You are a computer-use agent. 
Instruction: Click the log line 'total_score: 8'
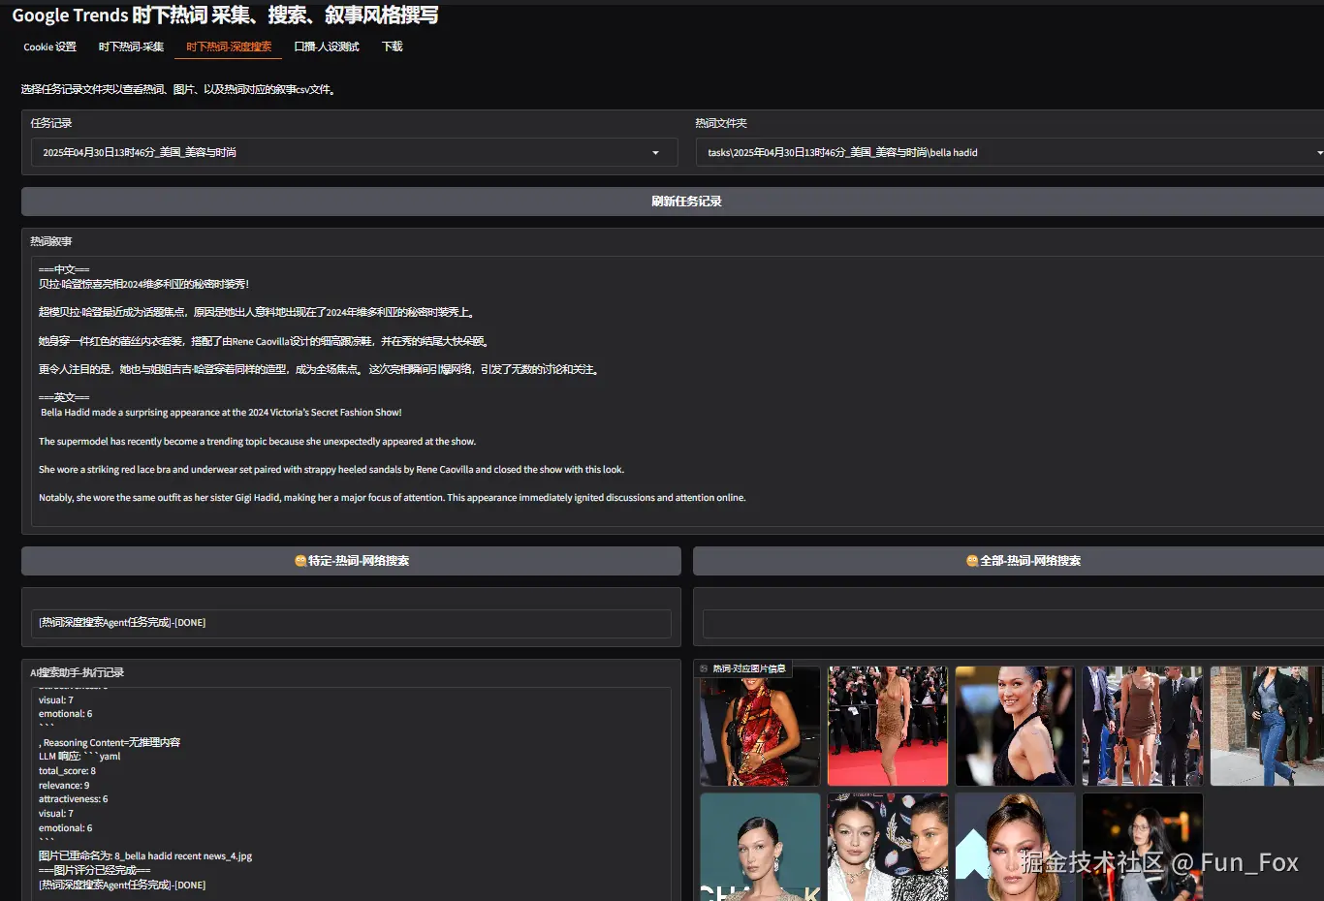(67, 771)
